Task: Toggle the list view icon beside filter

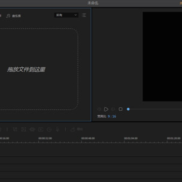Action: (x=84, y=15)
